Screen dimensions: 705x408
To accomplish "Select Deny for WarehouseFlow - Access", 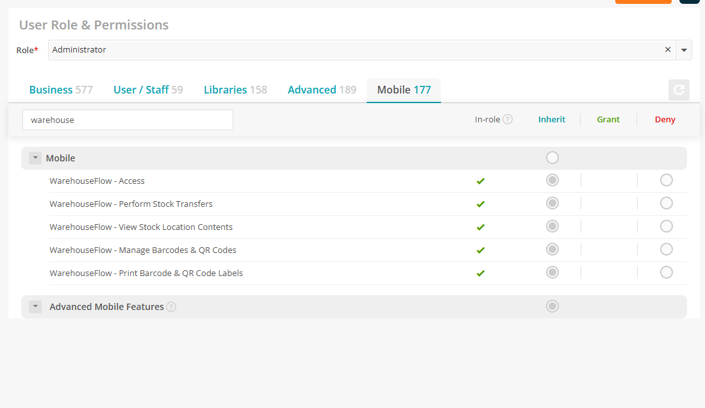I will click(667, 180).
